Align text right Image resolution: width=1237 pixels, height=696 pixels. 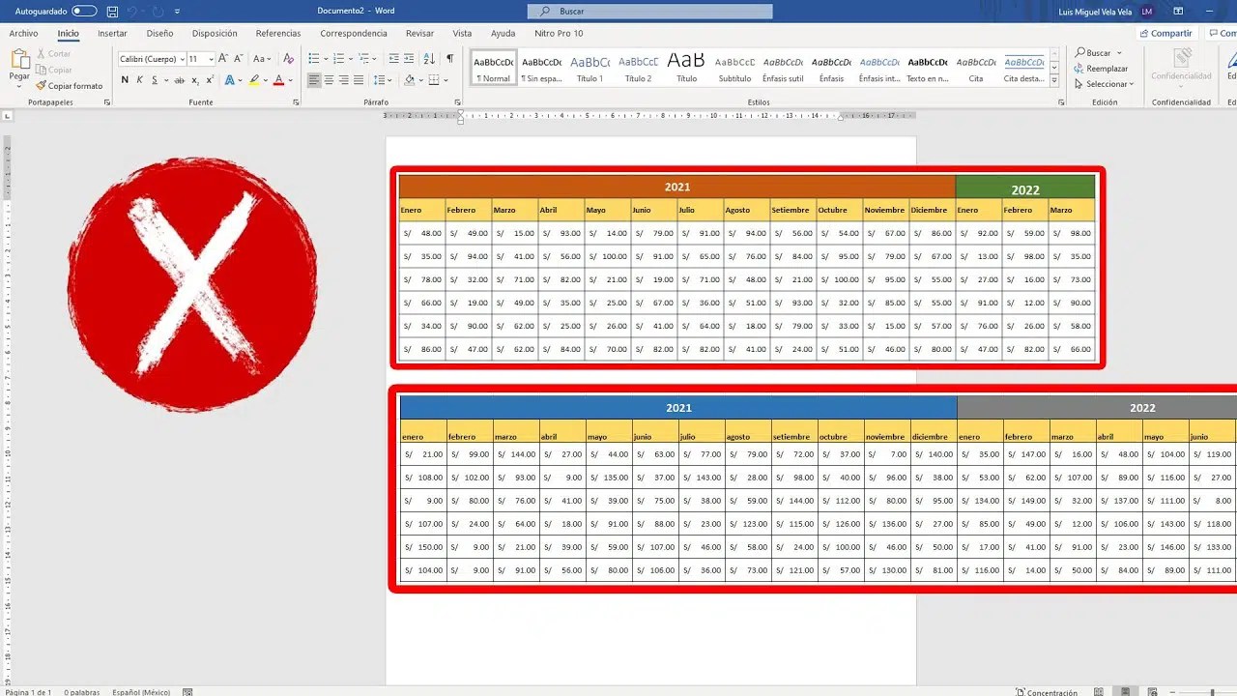(x=343, y=80)
